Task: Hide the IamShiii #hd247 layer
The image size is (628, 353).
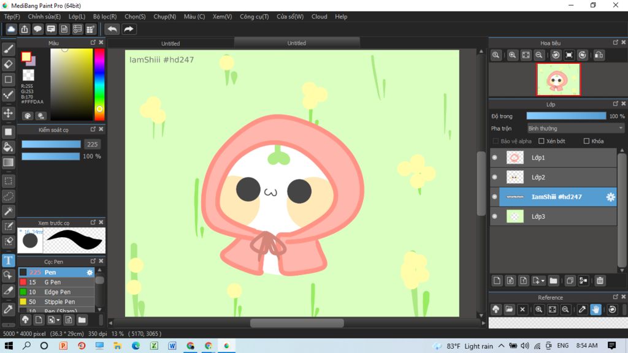Action: coord(495,197)
